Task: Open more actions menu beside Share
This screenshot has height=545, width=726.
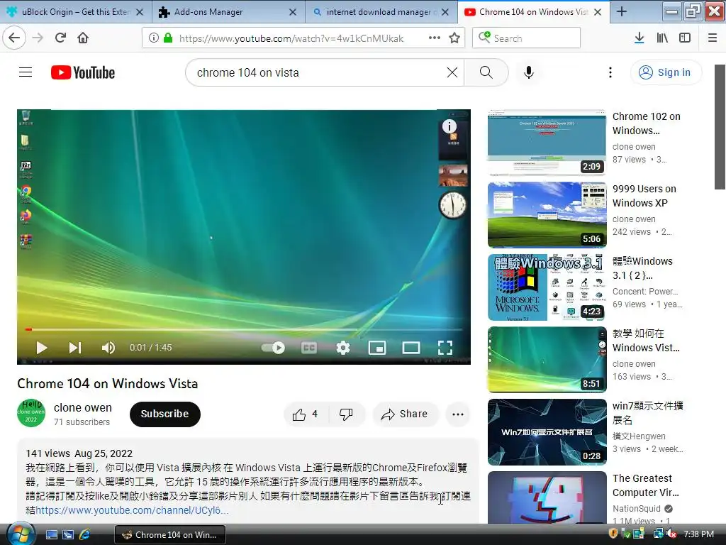Action: 458,414
